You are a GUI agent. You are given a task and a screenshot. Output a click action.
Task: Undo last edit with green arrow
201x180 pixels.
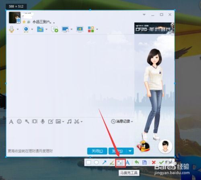[137, 162]
